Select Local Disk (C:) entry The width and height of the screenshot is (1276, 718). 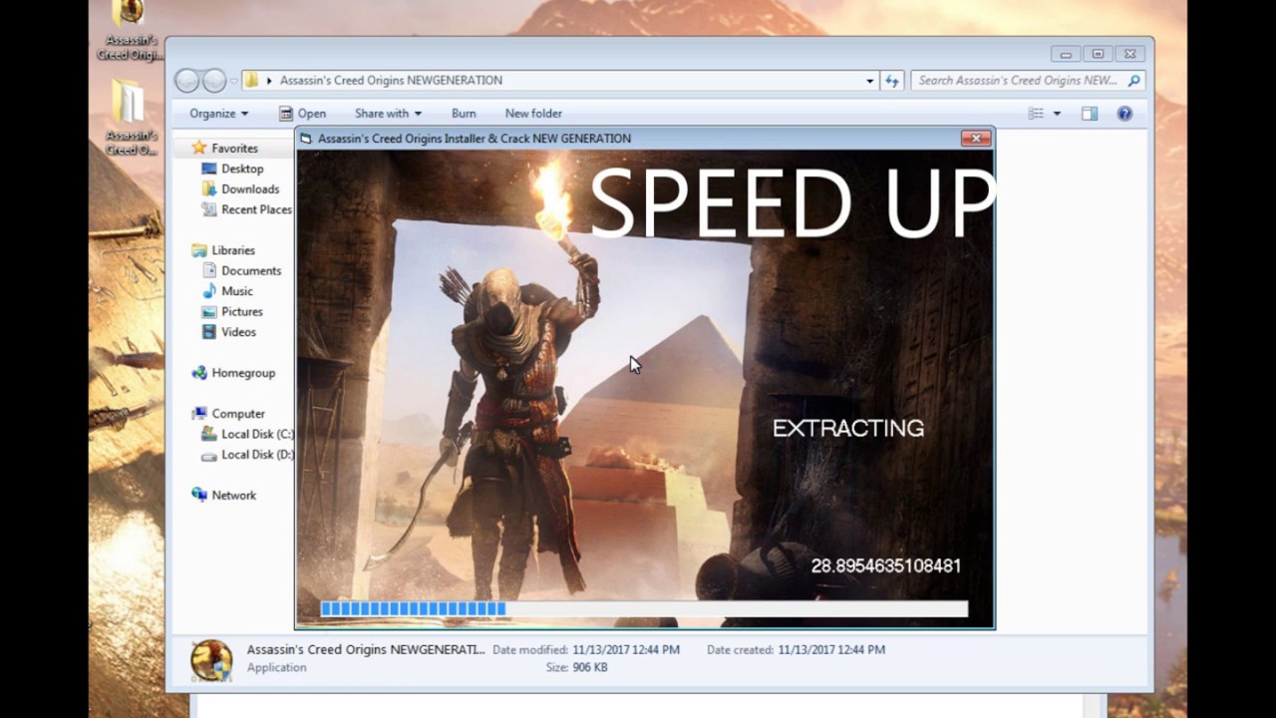(x=257, y=435)
